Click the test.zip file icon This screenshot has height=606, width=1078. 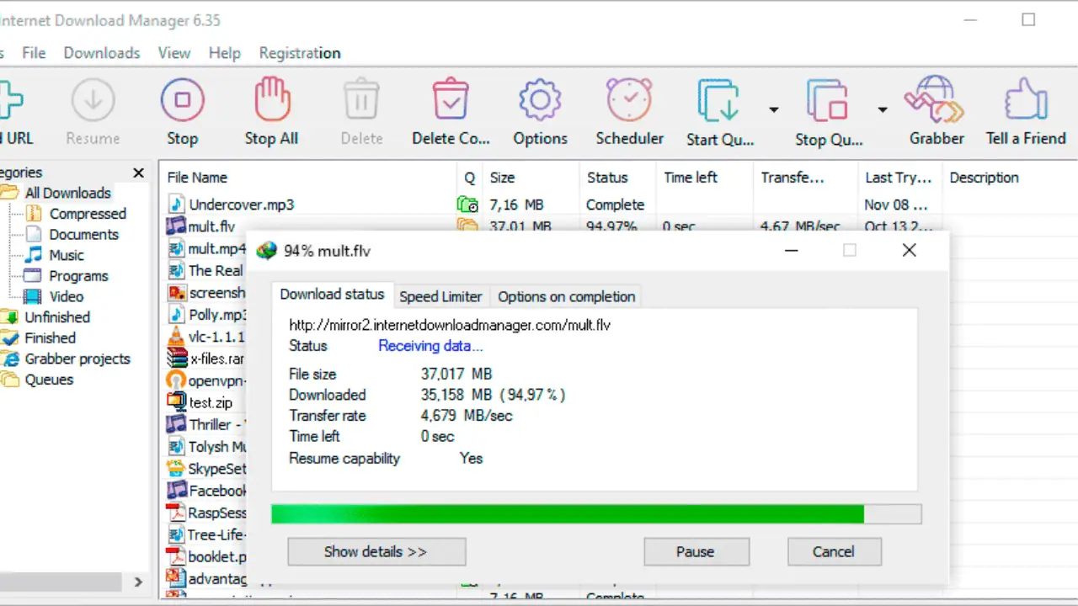click(176, 402)
